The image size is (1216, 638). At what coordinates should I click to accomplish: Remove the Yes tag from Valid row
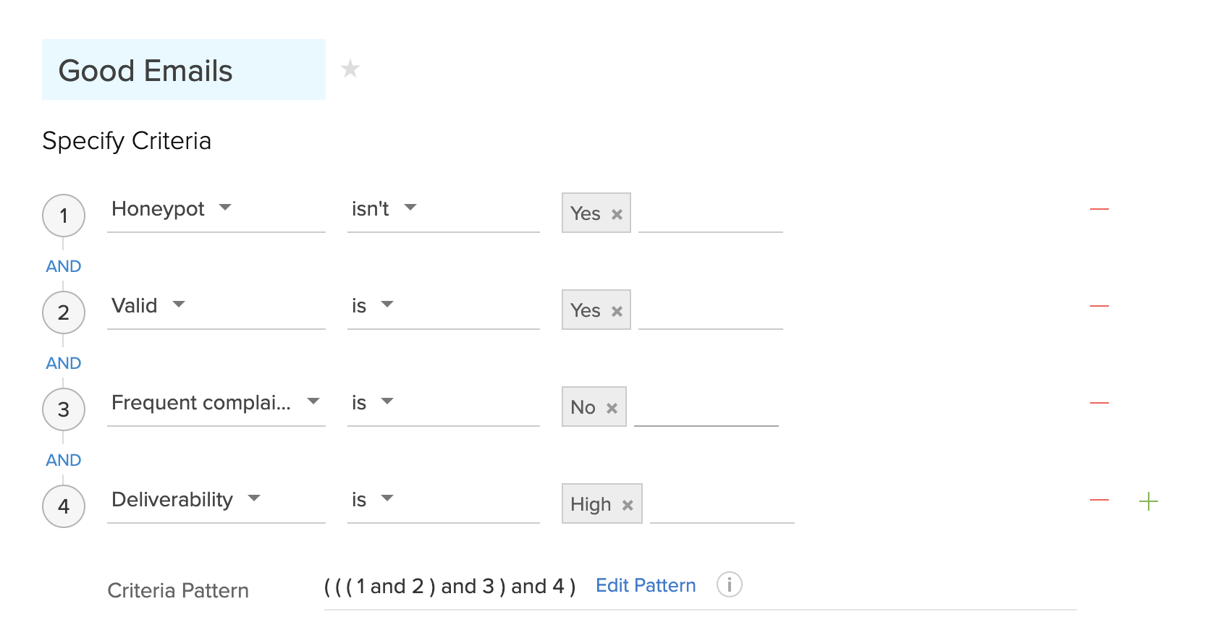point(617,311)
